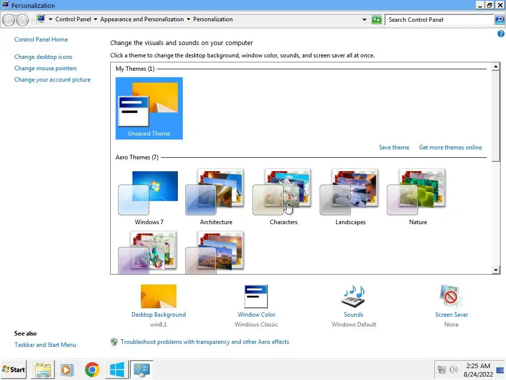Open the Start menu

click(x=14, y=370)
